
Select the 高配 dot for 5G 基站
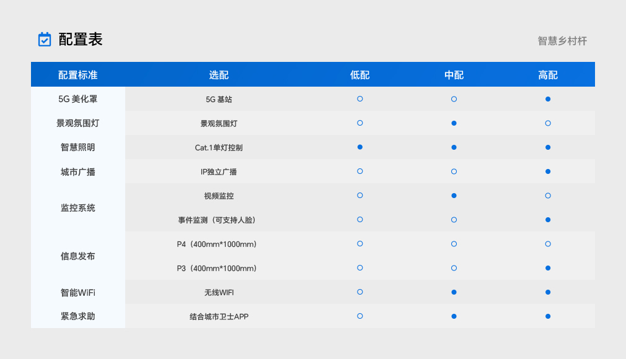548,99
